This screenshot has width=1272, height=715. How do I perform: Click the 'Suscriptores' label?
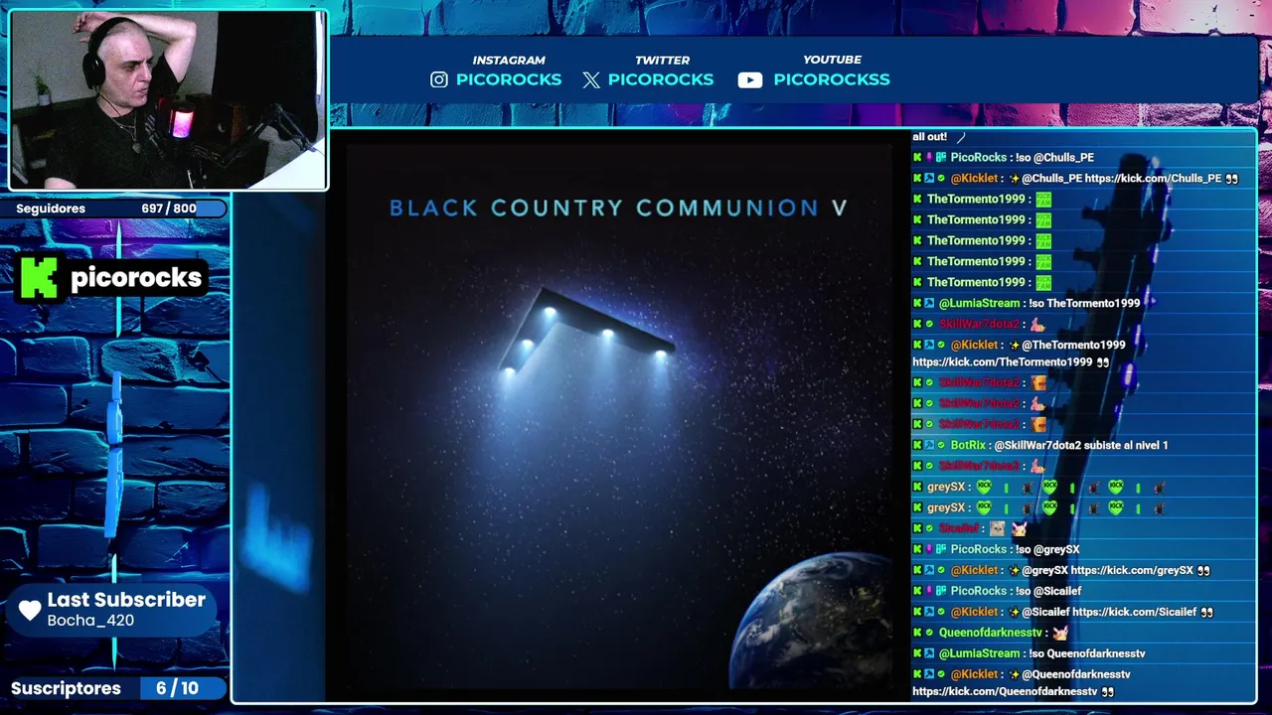pyautogui.click(x=66, y=688)
